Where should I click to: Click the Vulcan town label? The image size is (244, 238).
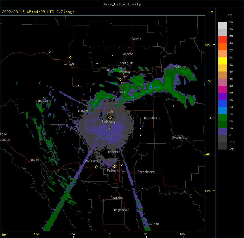coord(154,224)
